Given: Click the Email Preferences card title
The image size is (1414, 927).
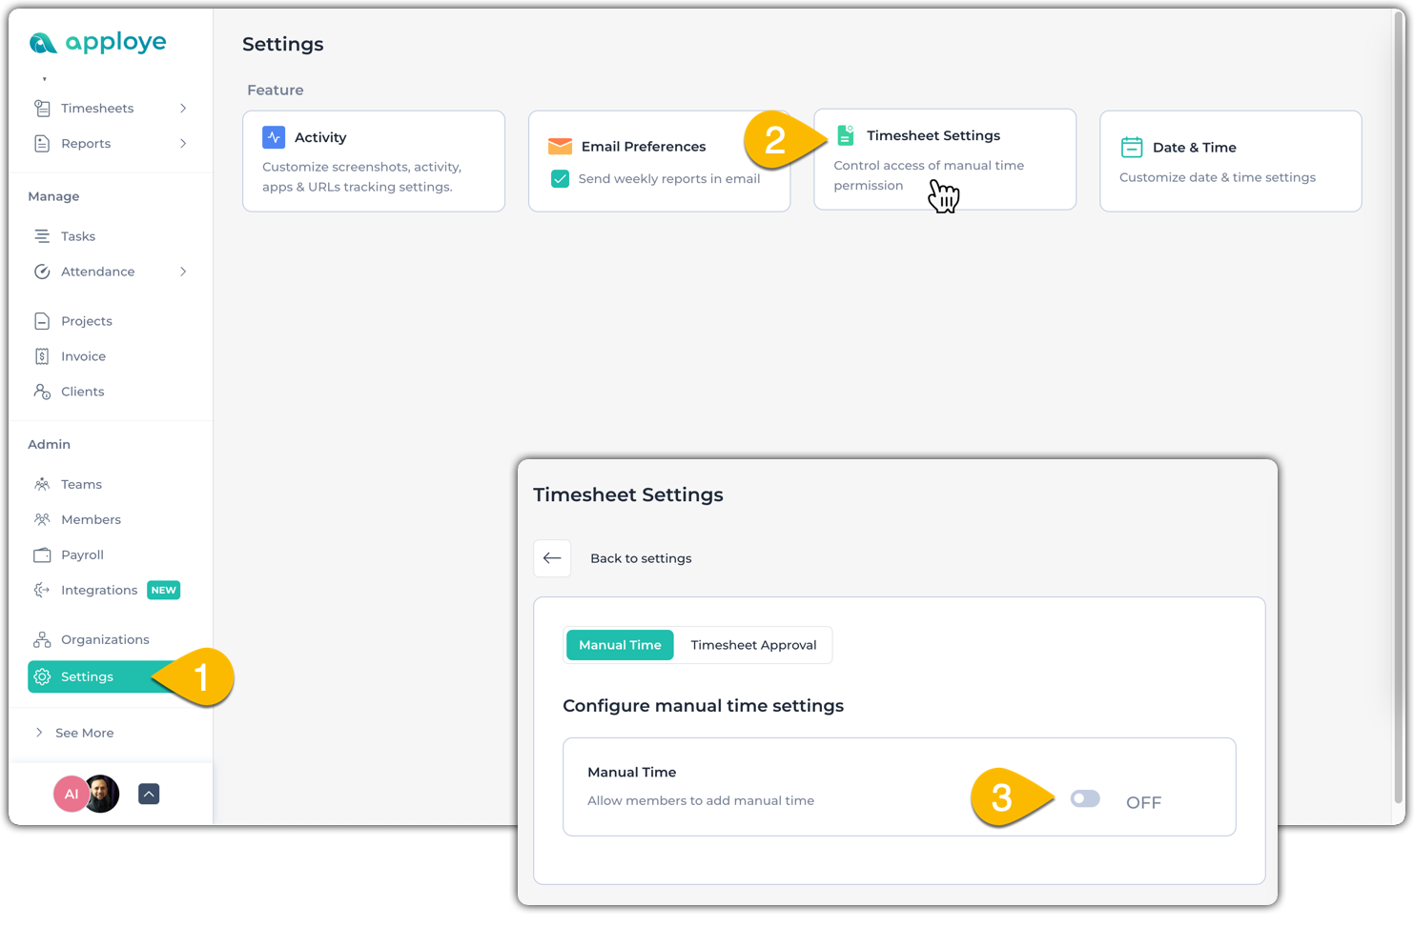Looking at the screenshot, I should coord(644,146).
